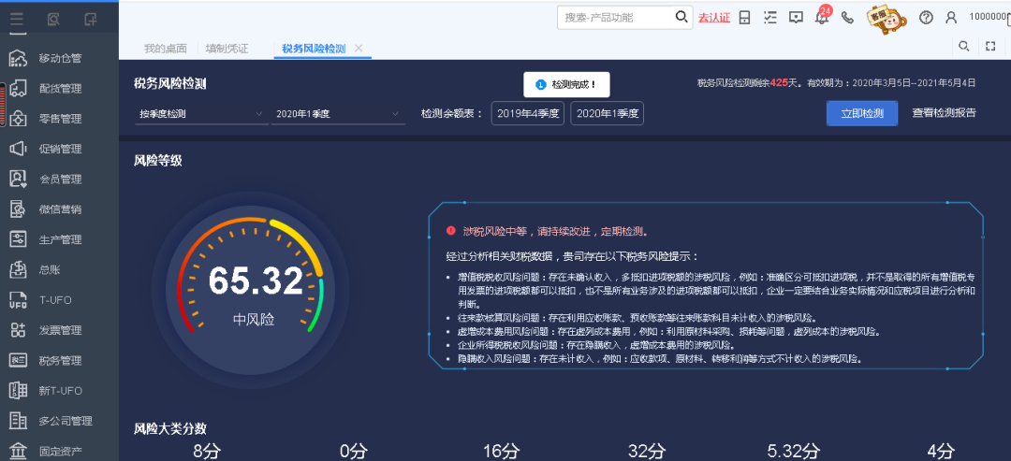
Task: Switch to the 填制凭证 tab
Action: (x=227, y=49)
